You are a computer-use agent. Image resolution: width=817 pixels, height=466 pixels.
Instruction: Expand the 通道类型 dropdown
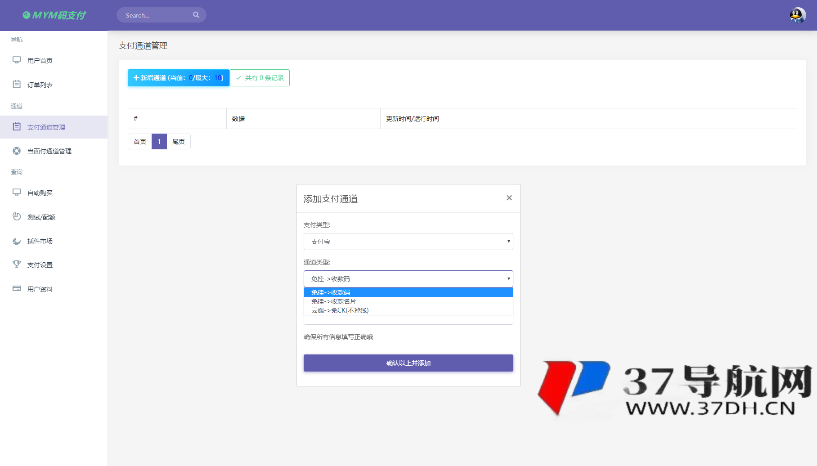[408, 278]
